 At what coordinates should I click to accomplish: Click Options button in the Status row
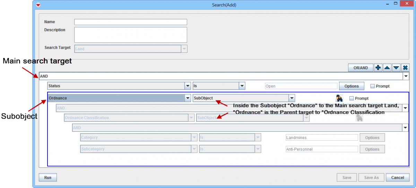click(352, 86)
